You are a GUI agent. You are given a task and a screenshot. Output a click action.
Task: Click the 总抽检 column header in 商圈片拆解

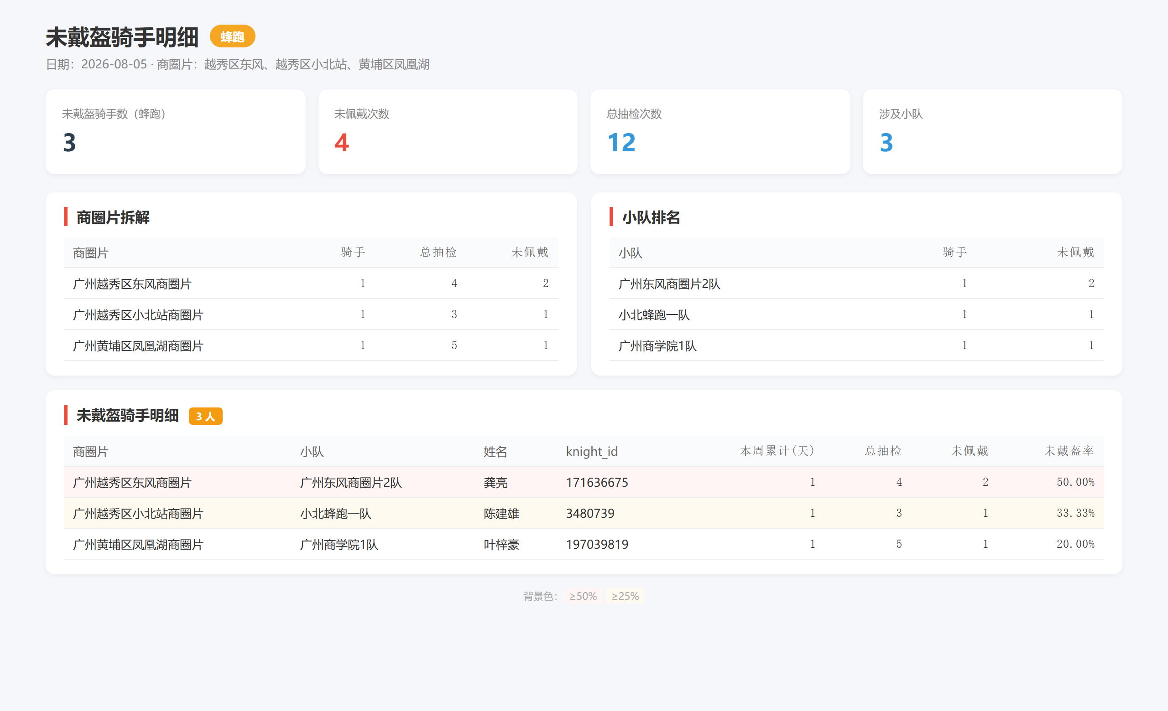pos(438,252)
